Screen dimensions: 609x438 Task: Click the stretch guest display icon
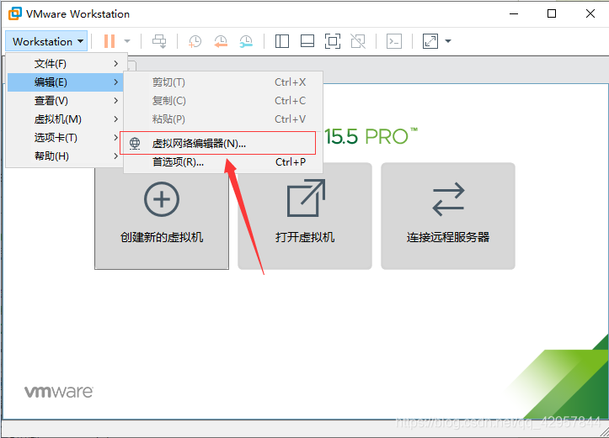point(430,41)
